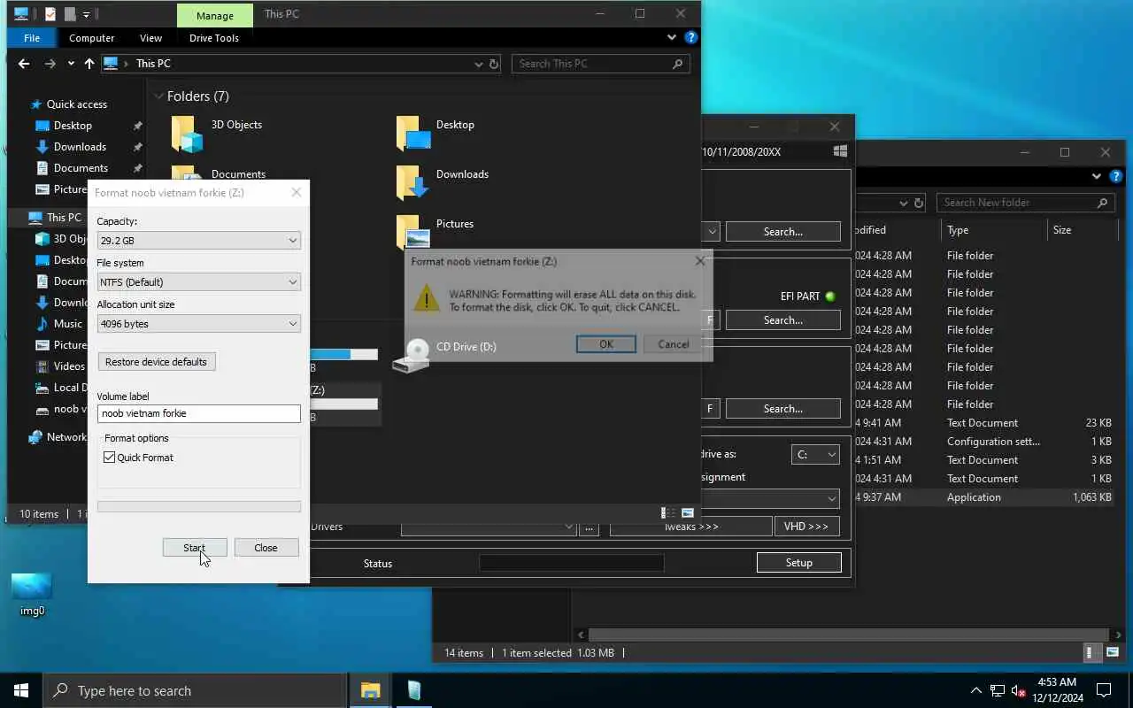This screenshot has width=1133, height=708.
Task: Toggle the Quick Format checkbox
Action: 110,458
